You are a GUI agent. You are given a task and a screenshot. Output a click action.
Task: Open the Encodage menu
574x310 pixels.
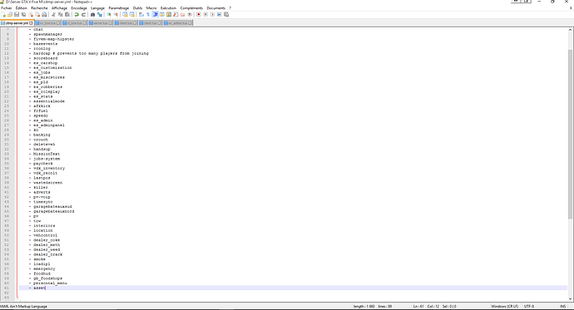pyautogui.click(x=79, y=8)
